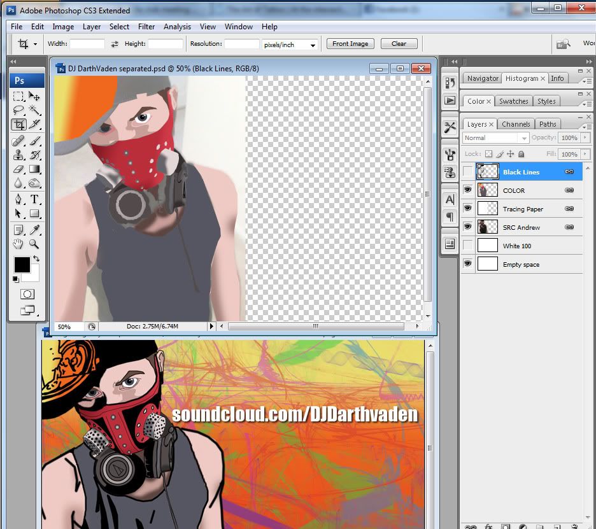Hide the COLOR layer
The height and width of the screenshot is (529, 596).
pos(468,190)
